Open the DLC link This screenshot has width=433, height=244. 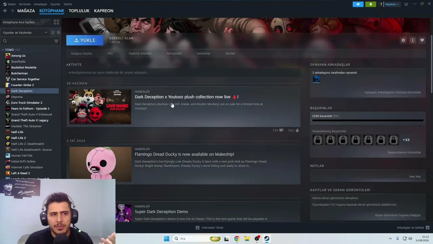[110, 54]
